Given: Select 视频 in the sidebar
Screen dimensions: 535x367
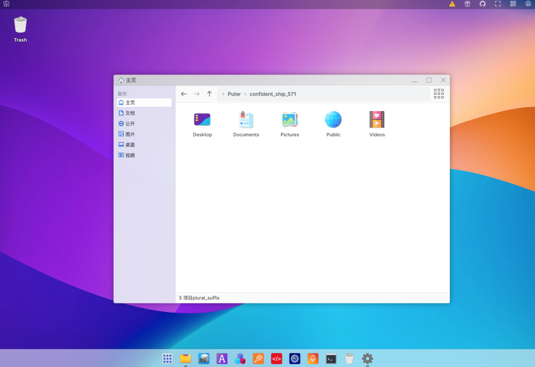Looking at the screenshot, I should 144,156.
